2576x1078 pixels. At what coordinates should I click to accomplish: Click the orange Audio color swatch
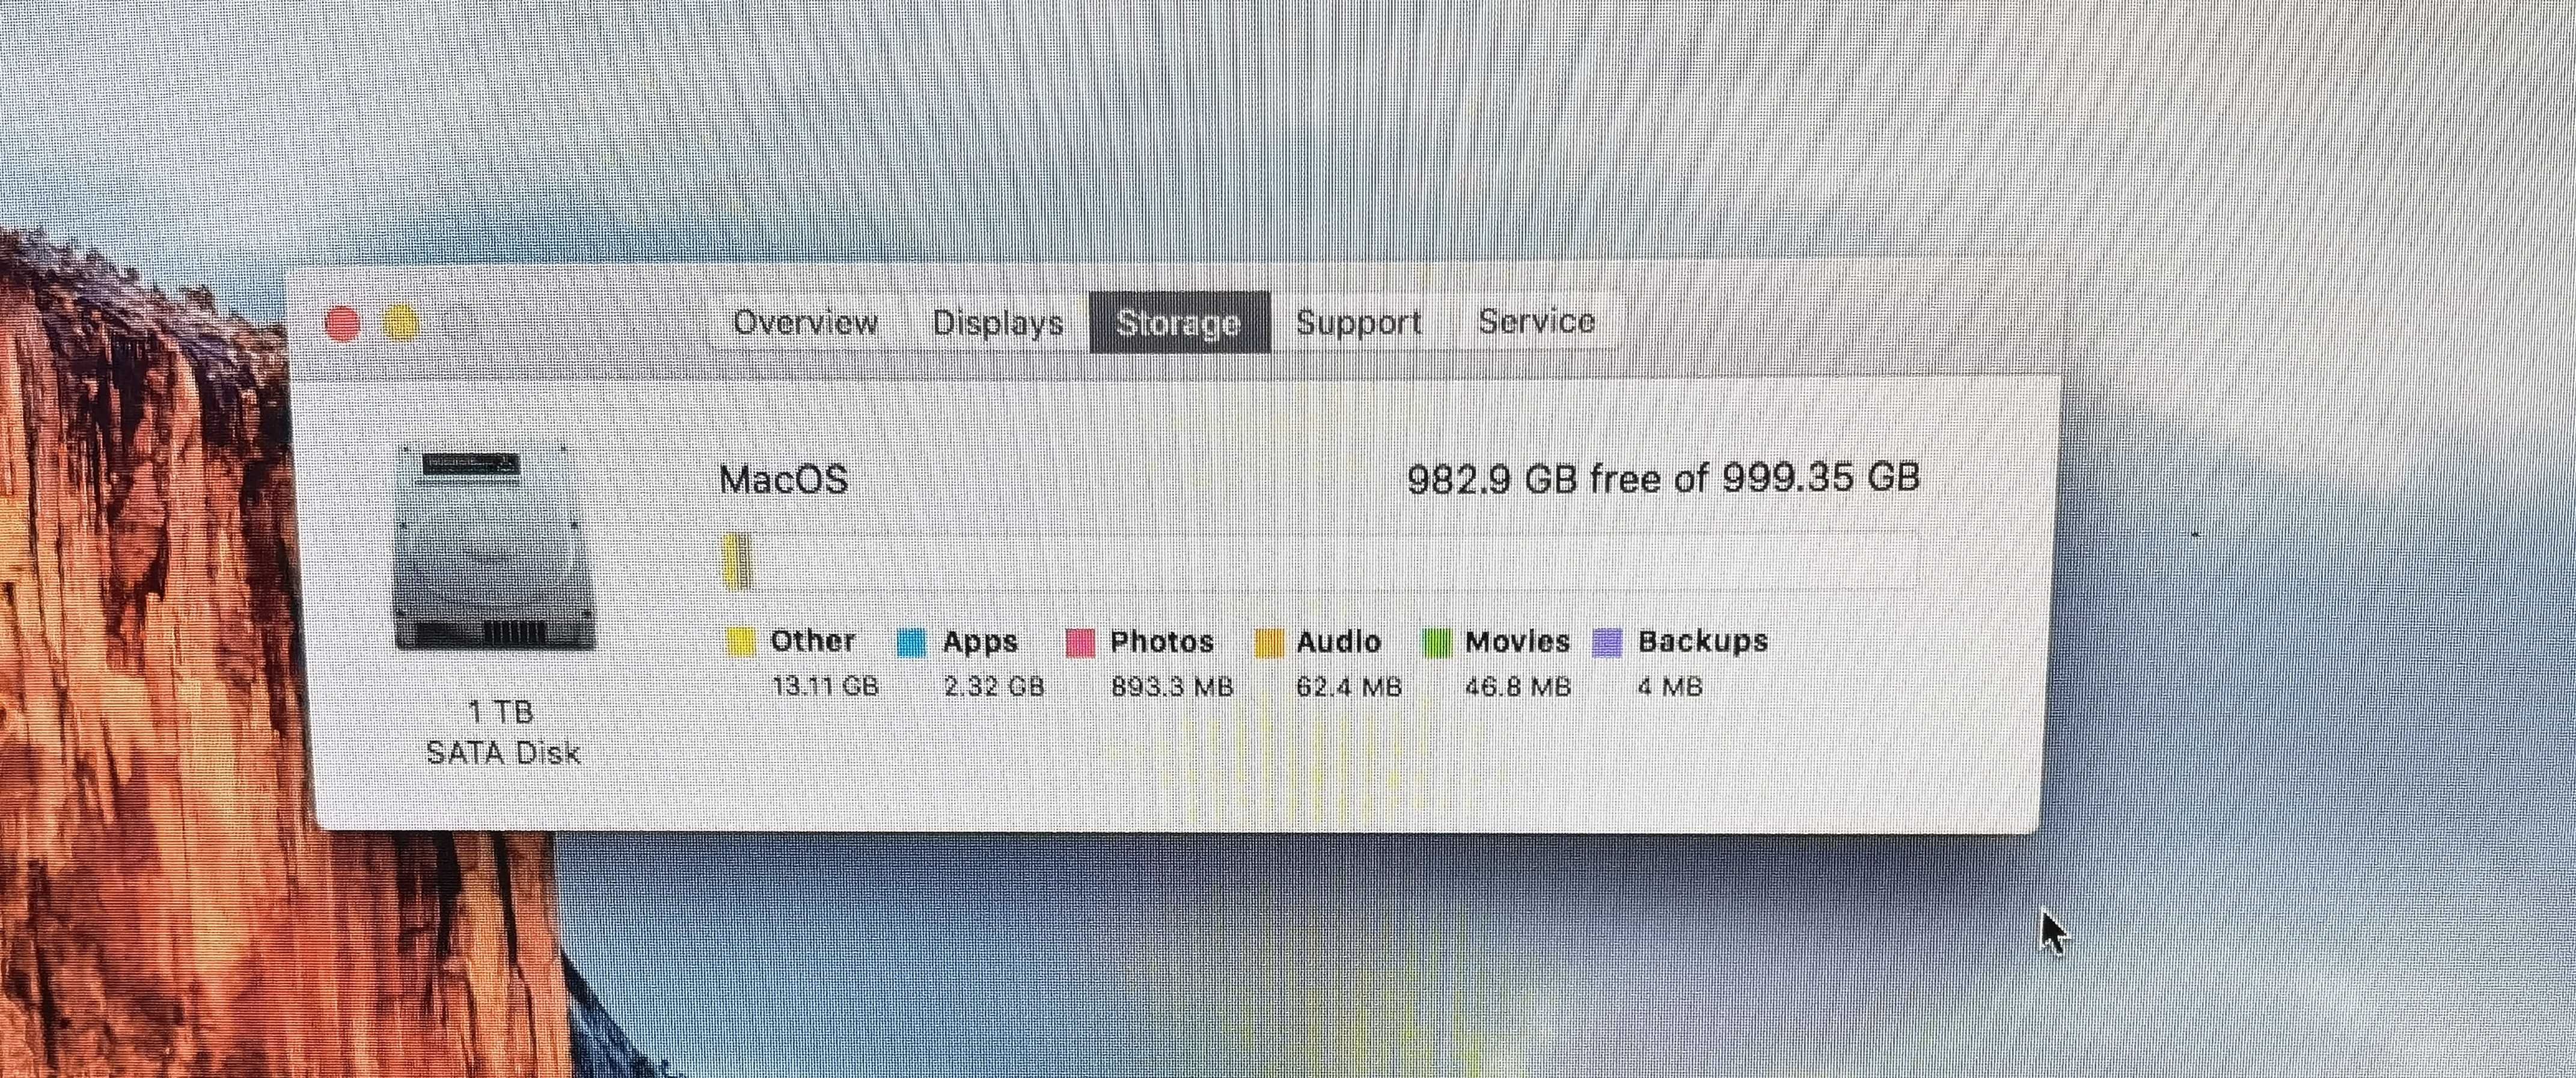pos(1269,642)
